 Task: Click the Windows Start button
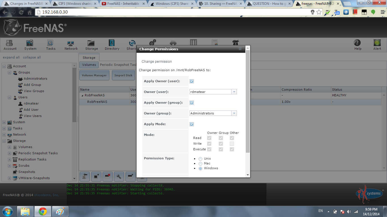7,211
